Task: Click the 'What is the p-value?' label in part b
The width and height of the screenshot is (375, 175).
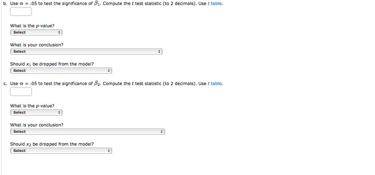Action: (x=32, y=26)
